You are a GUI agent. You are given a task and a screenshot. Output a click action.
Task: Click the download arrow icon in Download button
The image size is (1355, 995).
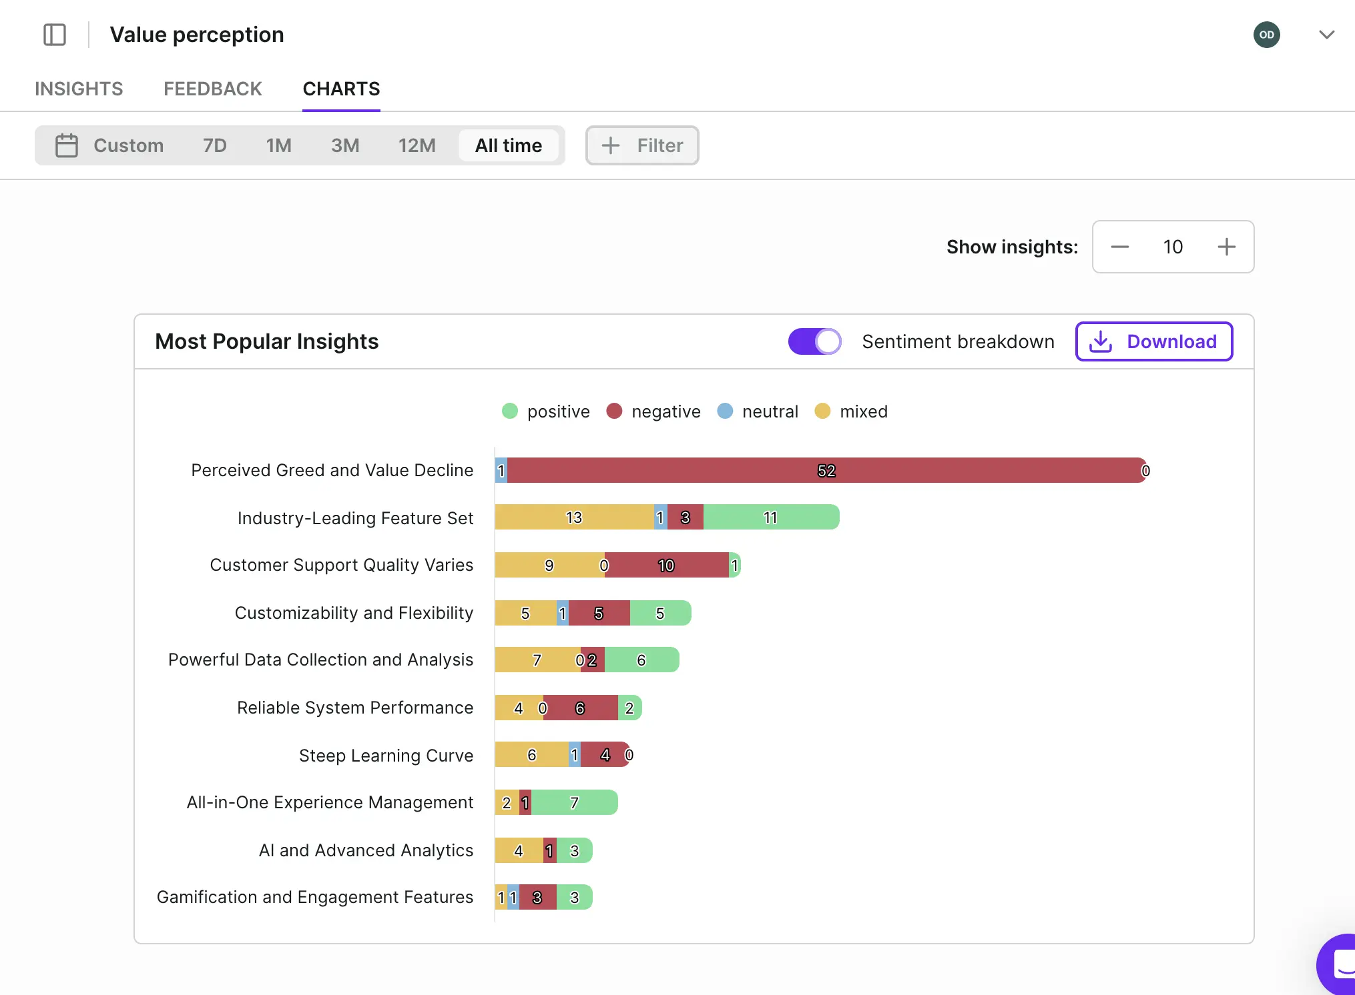click(x=1101, y=341)
